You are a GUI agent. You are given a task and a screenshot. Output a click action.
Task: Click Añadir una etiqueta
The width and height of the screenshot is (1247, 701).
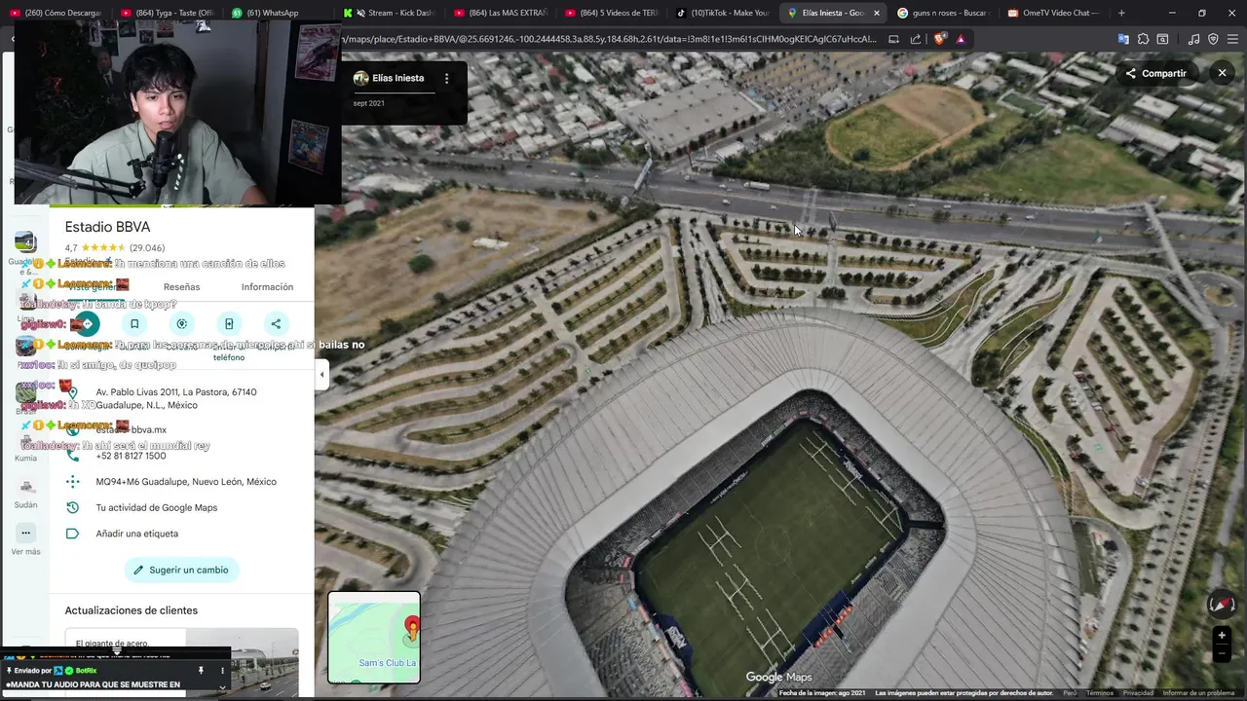coord(136,534)
